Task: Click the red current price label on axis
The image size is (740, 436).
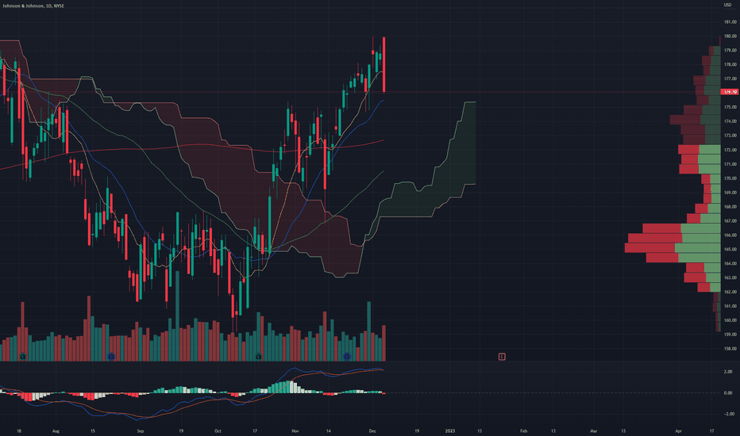Action: pos(730,91)
